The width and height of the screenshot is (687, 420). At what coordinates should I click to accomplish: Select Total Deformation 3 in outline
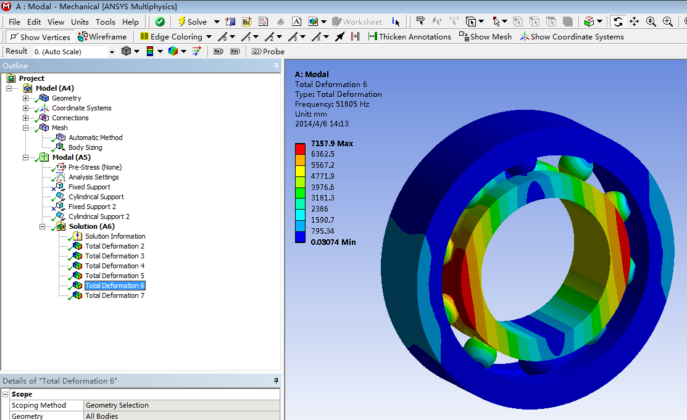pyautogui.click(x=115, y=256)
